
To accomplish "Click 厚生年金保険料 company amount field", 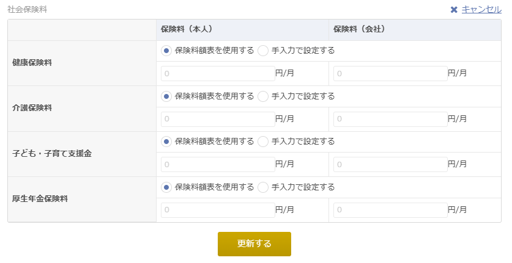I will [390, 210].
